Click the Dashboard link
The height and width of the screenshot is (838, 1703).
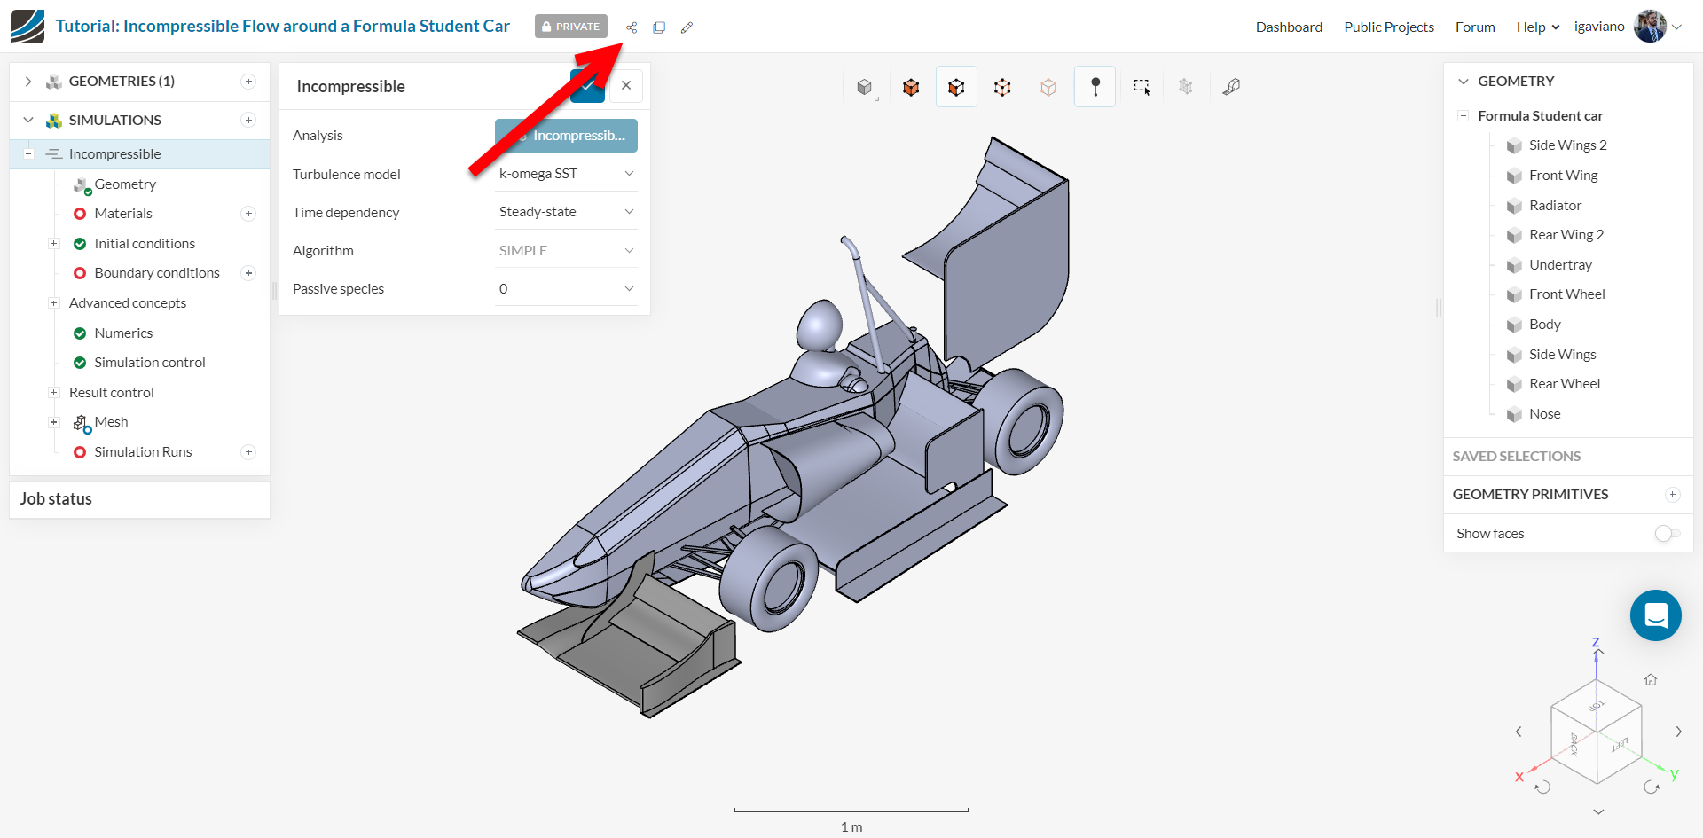[1289, 27]
